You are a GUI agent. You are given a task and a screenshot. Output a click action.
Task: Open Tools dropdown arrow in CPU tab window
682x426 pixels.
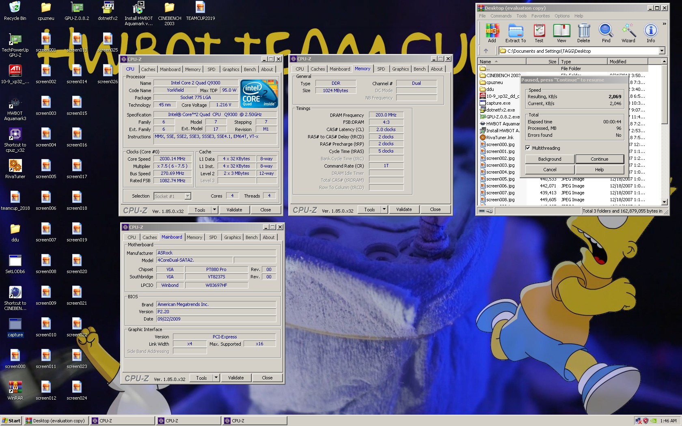[x=215, y=210]
